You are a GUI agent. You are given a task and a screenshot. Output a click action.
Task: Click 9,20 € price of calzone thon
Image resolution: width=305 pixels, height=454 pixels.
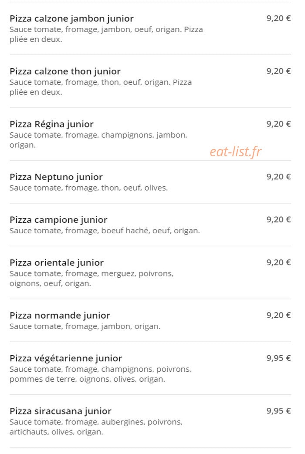pyautogui.click(x=278, y=71)
